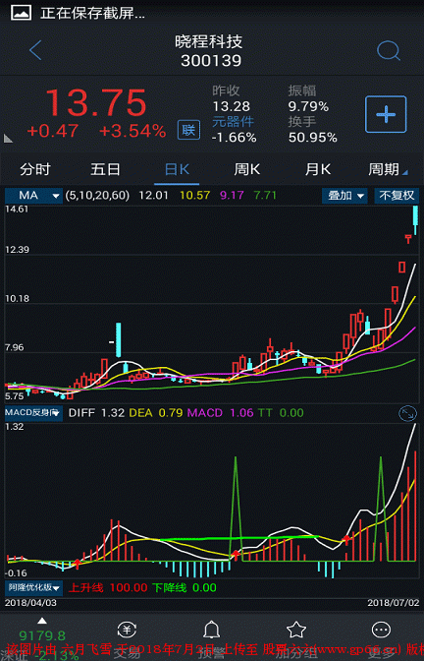Open more options ellipsis icon

click(382, 630)
